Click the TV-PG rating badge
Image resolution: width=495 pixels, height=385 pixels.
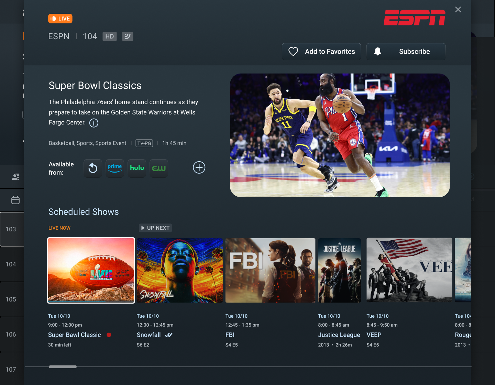tap(144, 143)
